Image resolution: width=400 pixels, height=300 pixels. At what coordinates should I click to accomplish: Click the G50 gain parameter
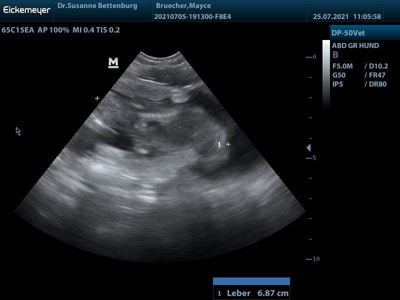339,75
